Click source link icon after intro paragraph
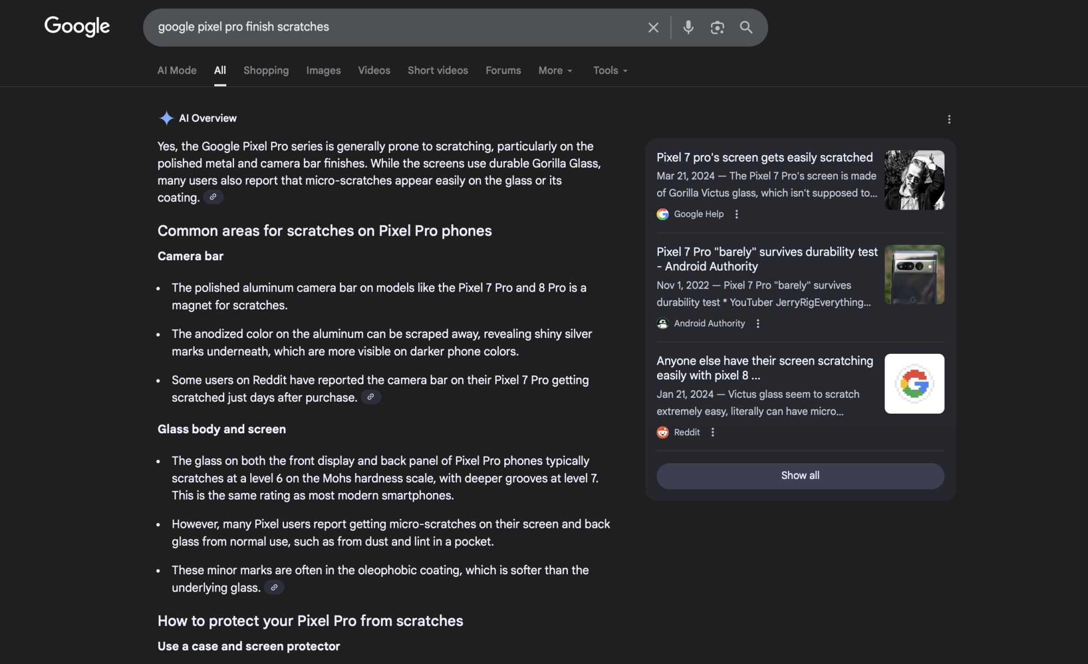 click(213, 197)
